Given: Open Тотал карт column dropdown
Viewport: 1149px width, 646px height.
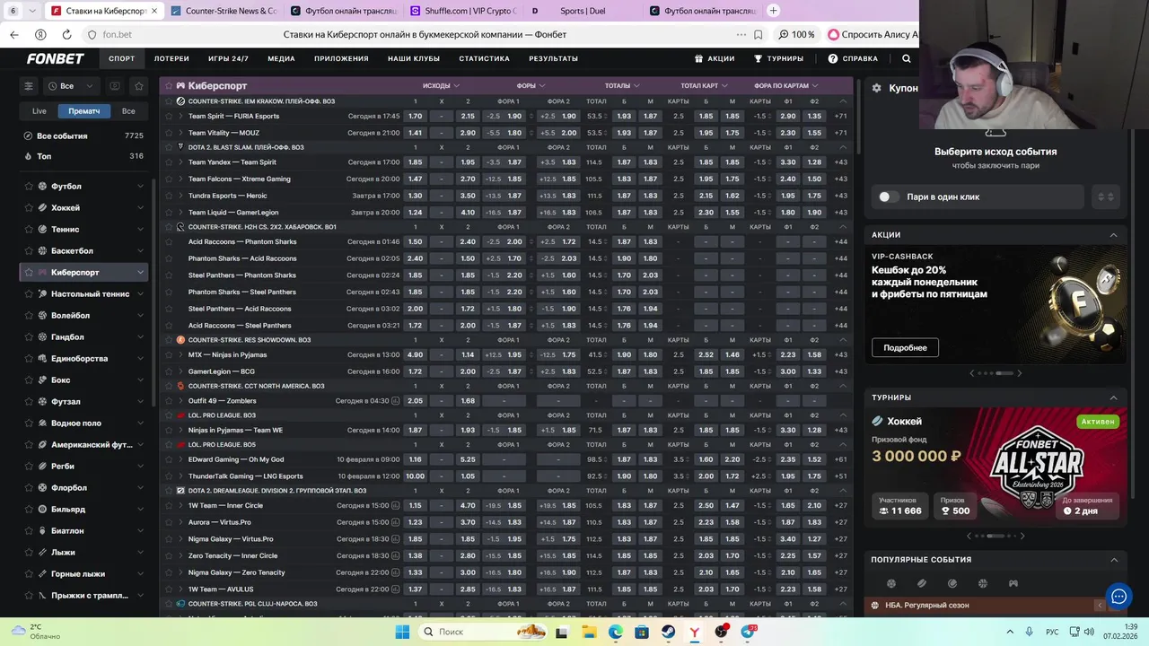Looking at the screenshot, I should click(705, 85).
